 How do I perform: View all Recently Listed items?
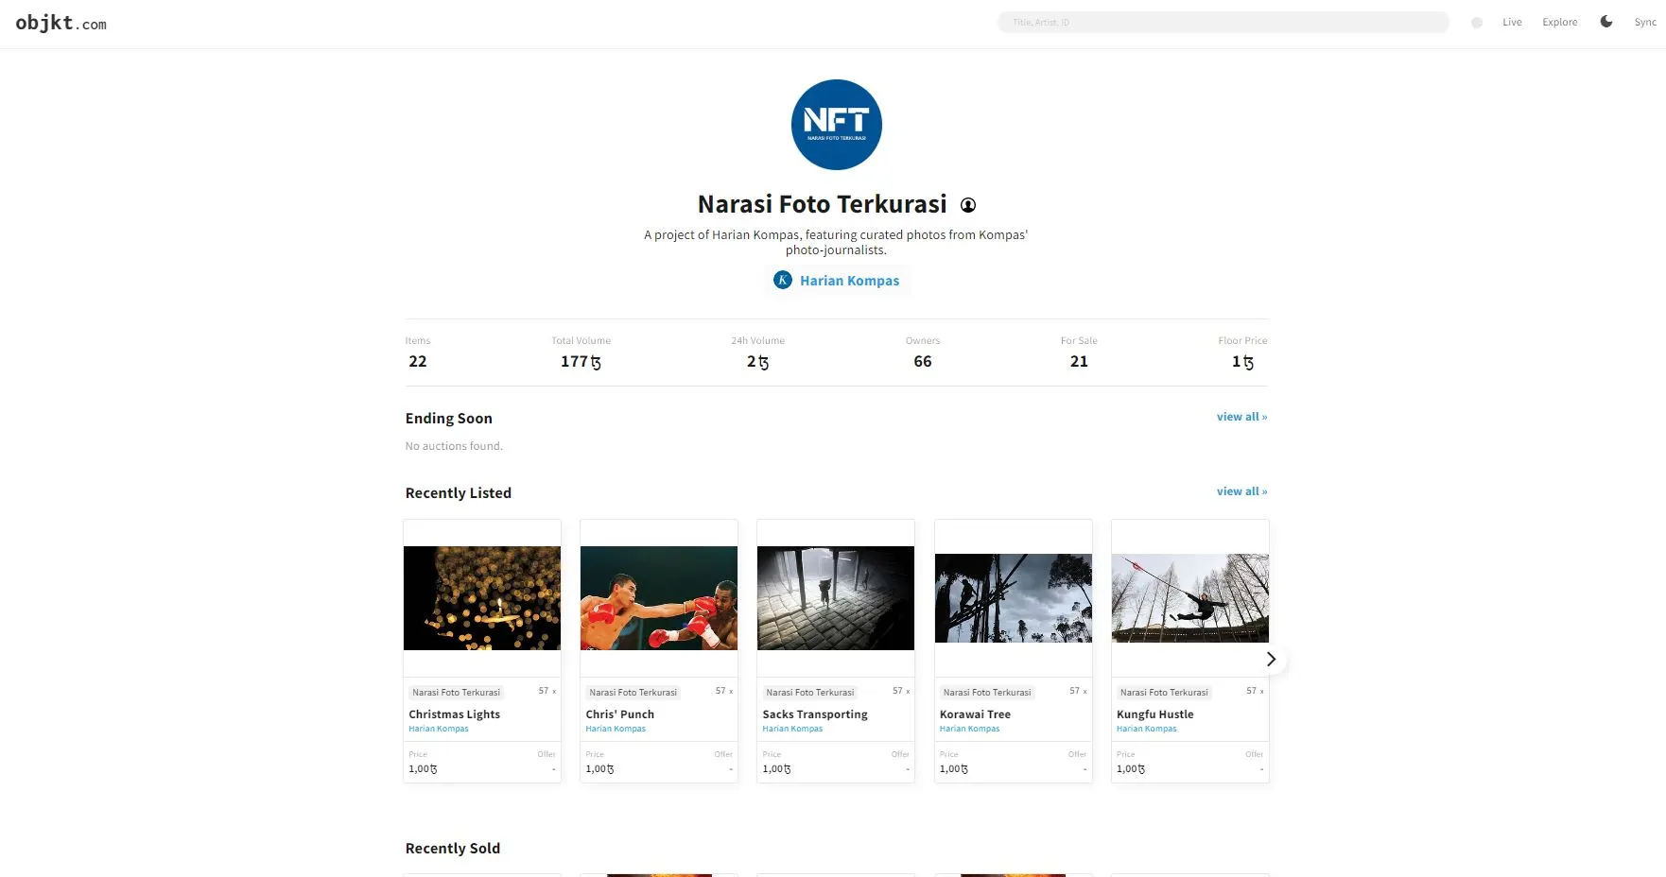pos(1241,491)
